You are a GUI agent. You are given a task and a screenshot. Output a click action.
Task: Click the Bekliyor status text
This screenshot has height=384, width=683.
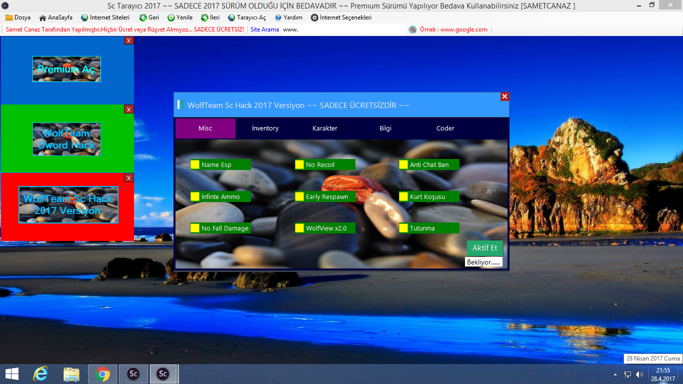click(483, 262)
